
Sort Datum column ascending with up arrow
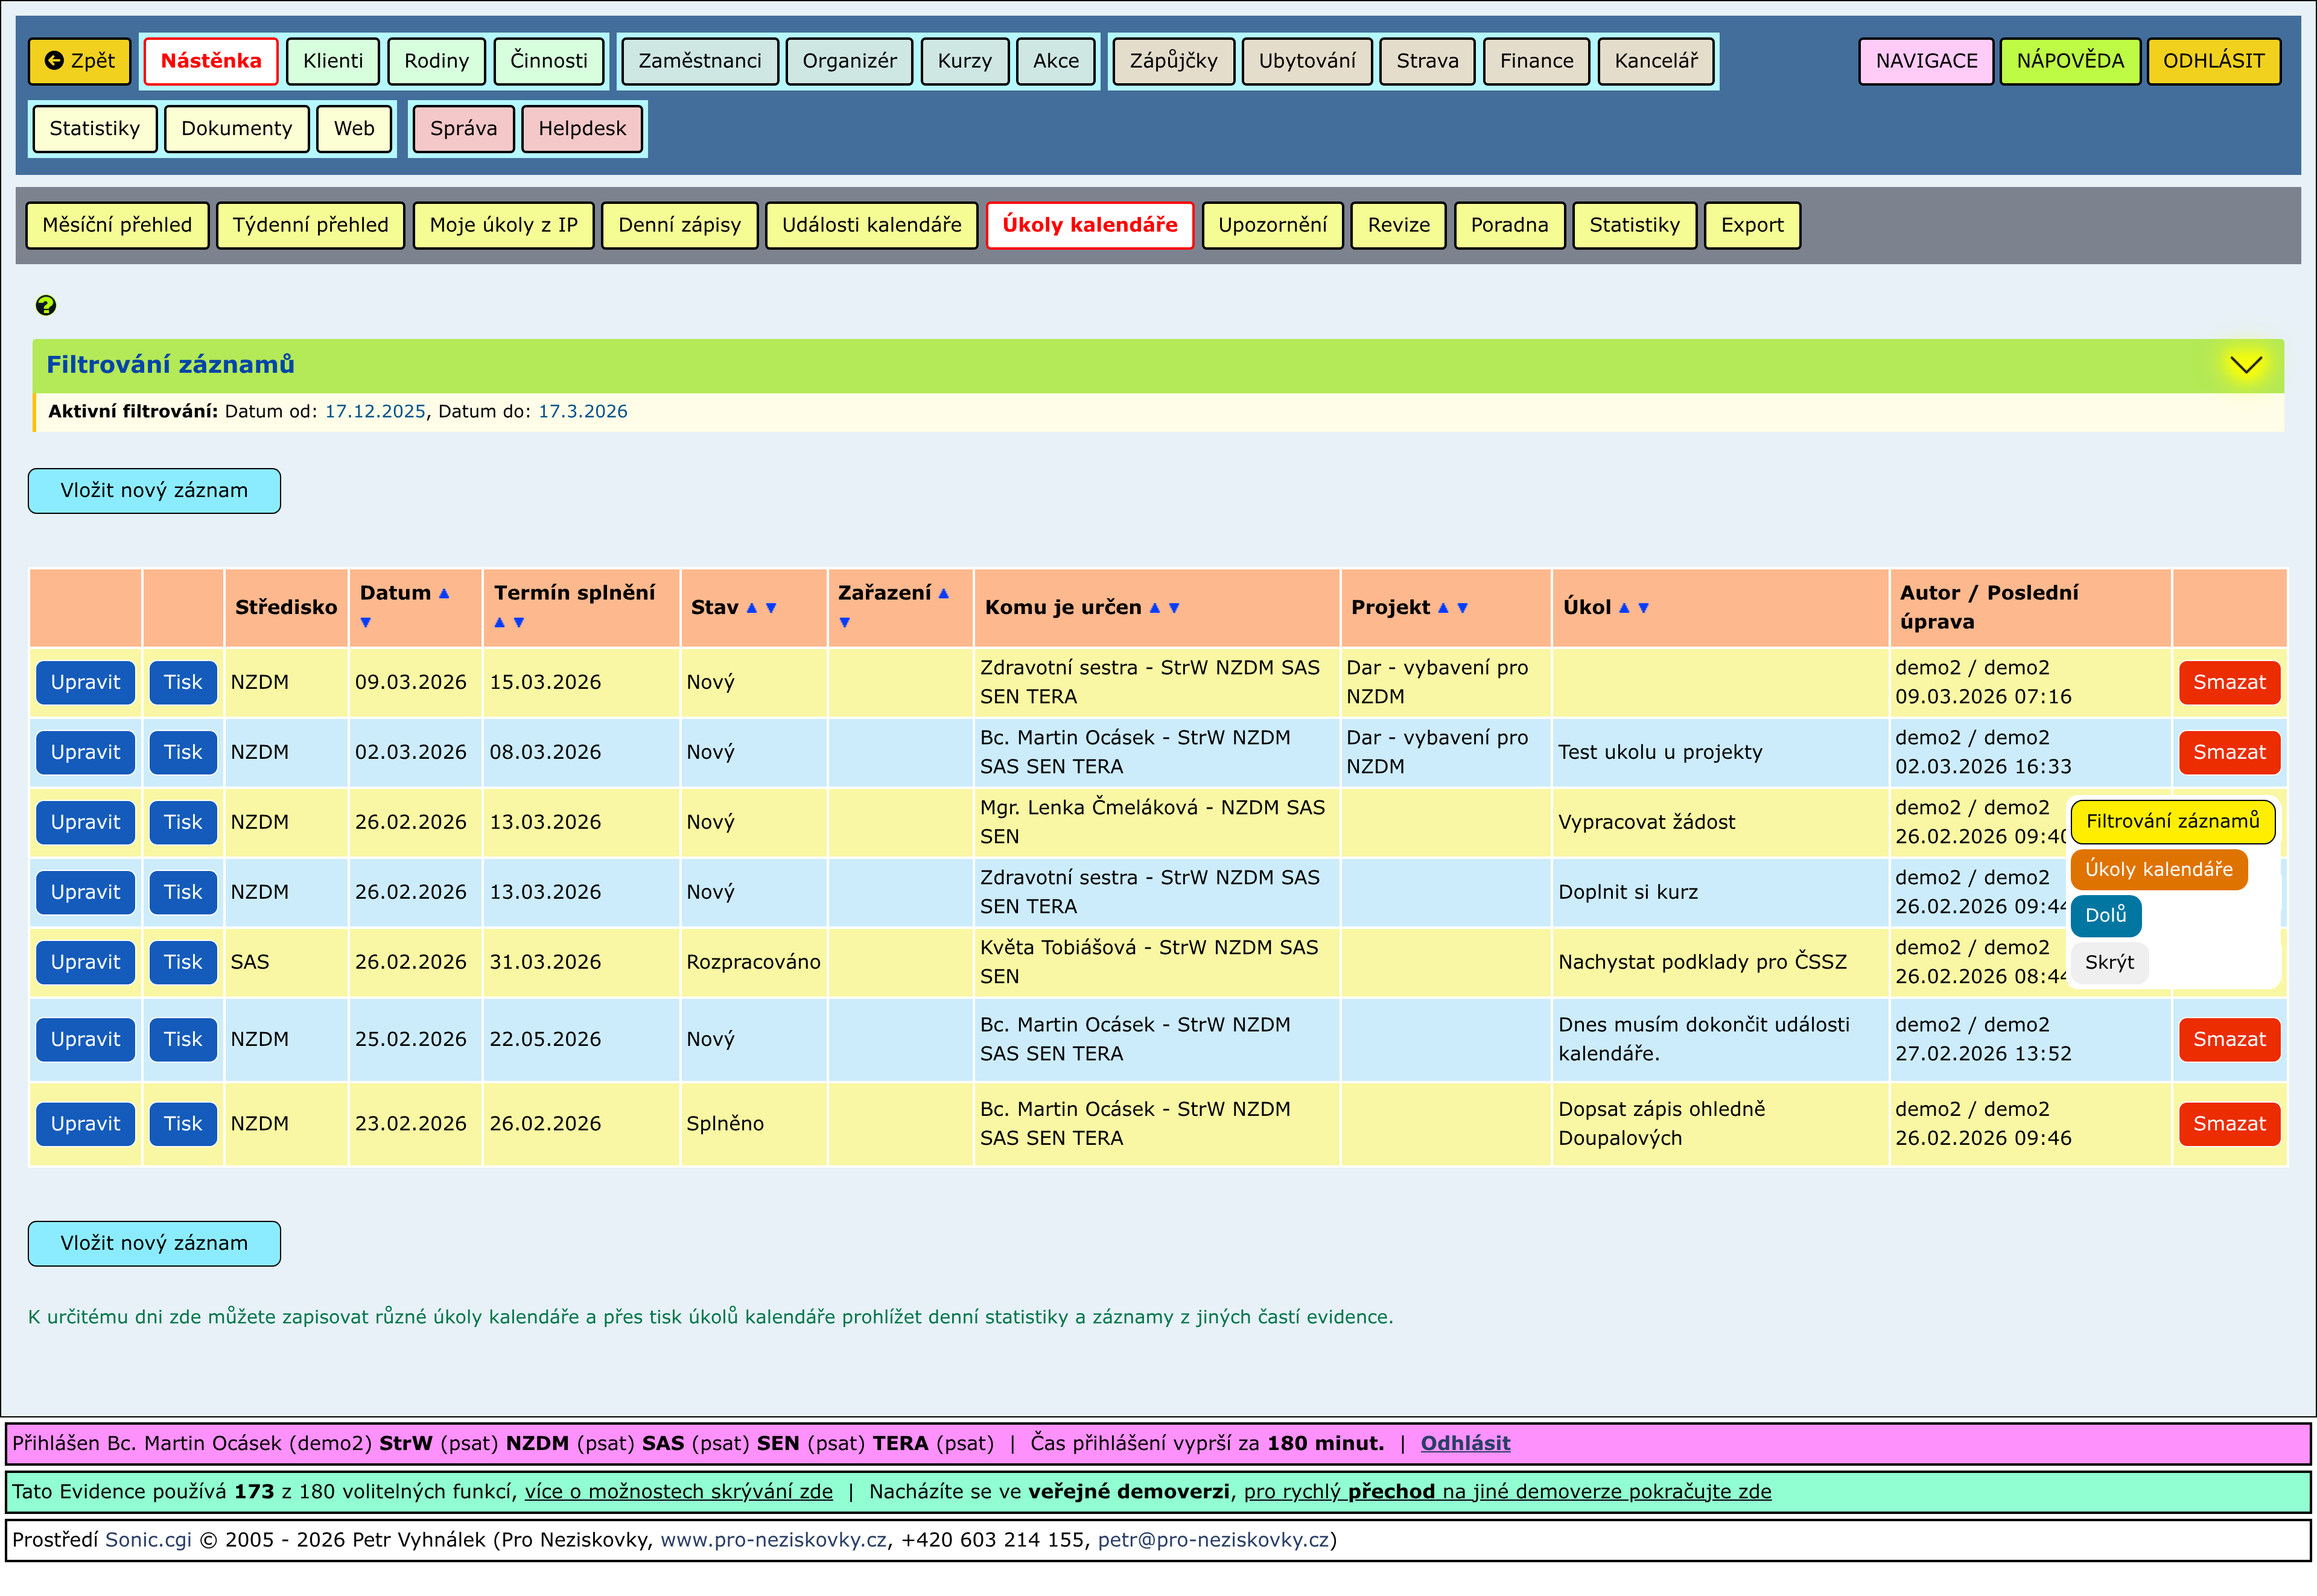(444, 593)
